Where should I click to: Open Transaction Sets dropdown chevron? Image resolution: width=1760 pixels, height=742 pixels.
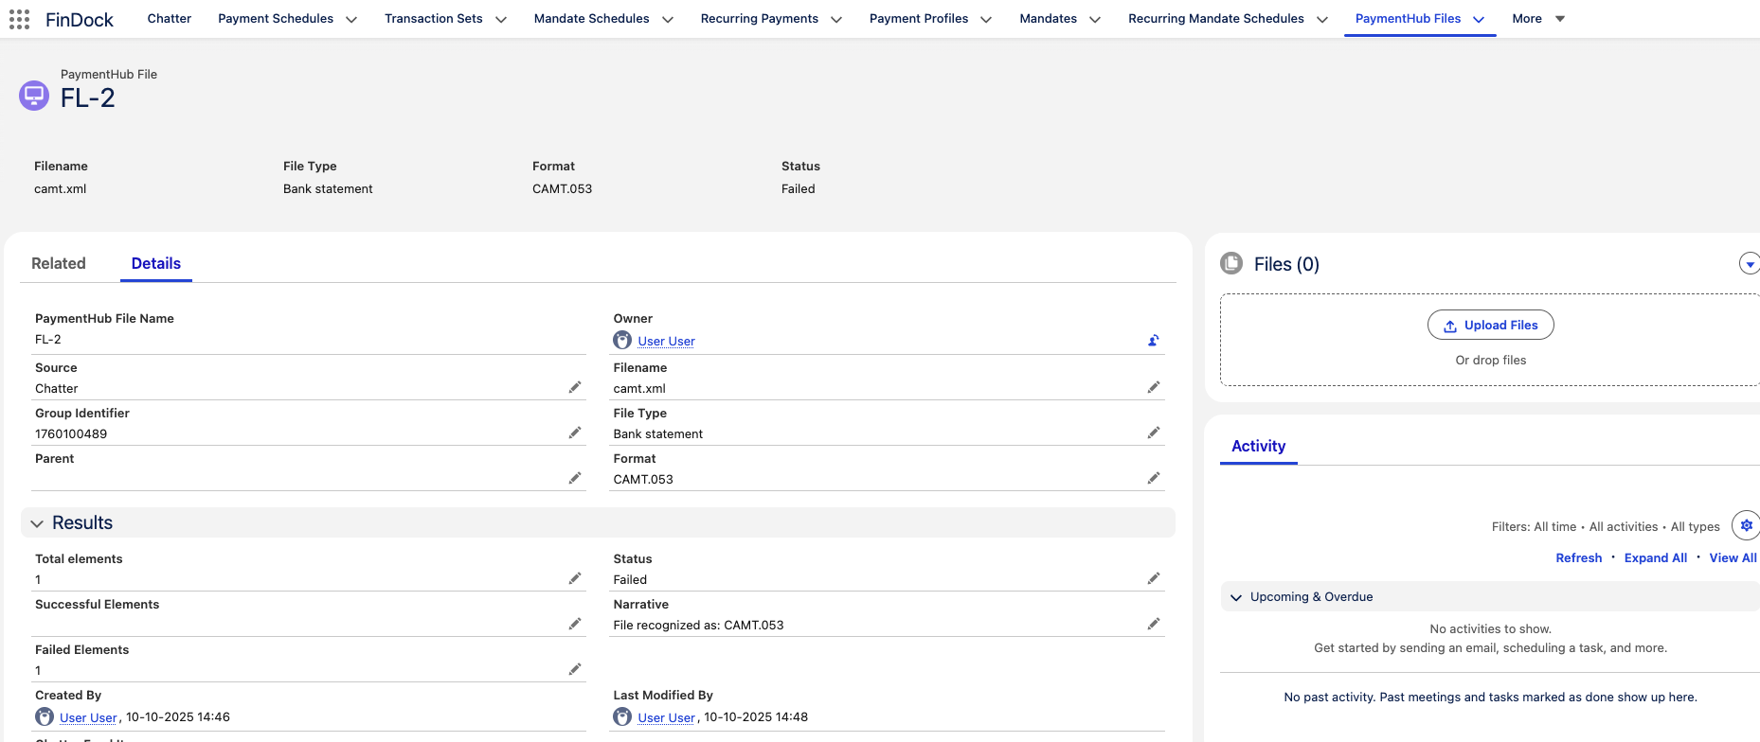point(501,19)
